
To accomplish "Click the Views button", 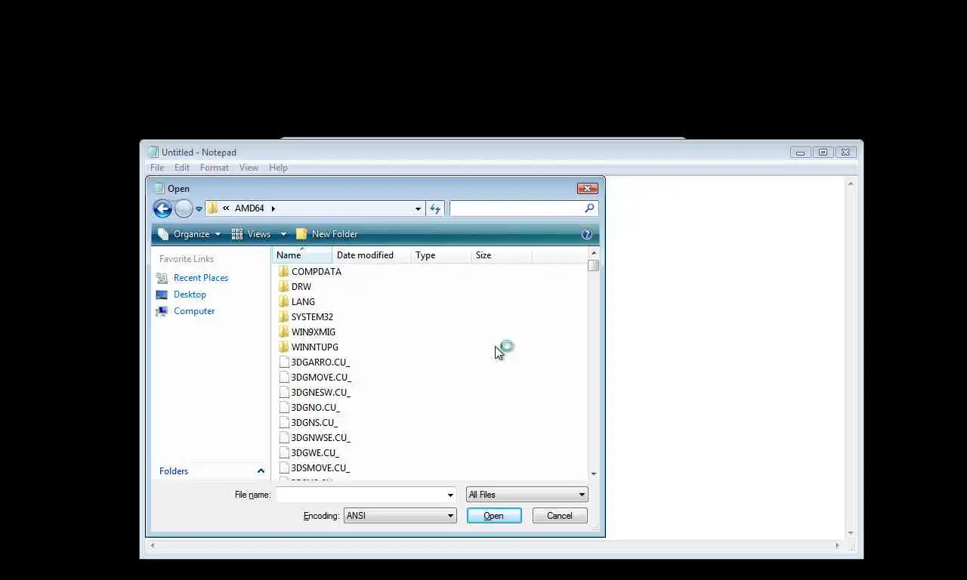I will click(252, 234).
